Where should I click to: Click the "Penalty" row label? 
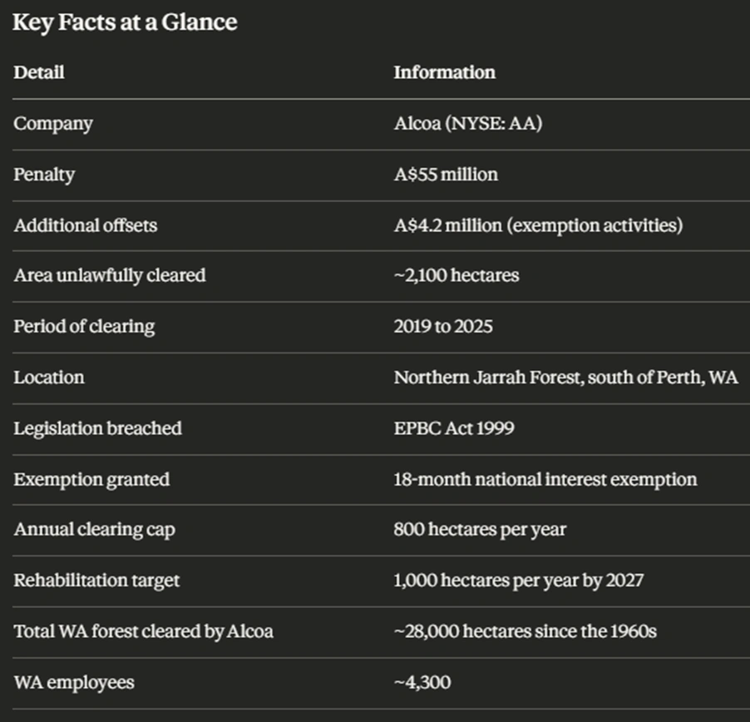click(x=44, y=175)
